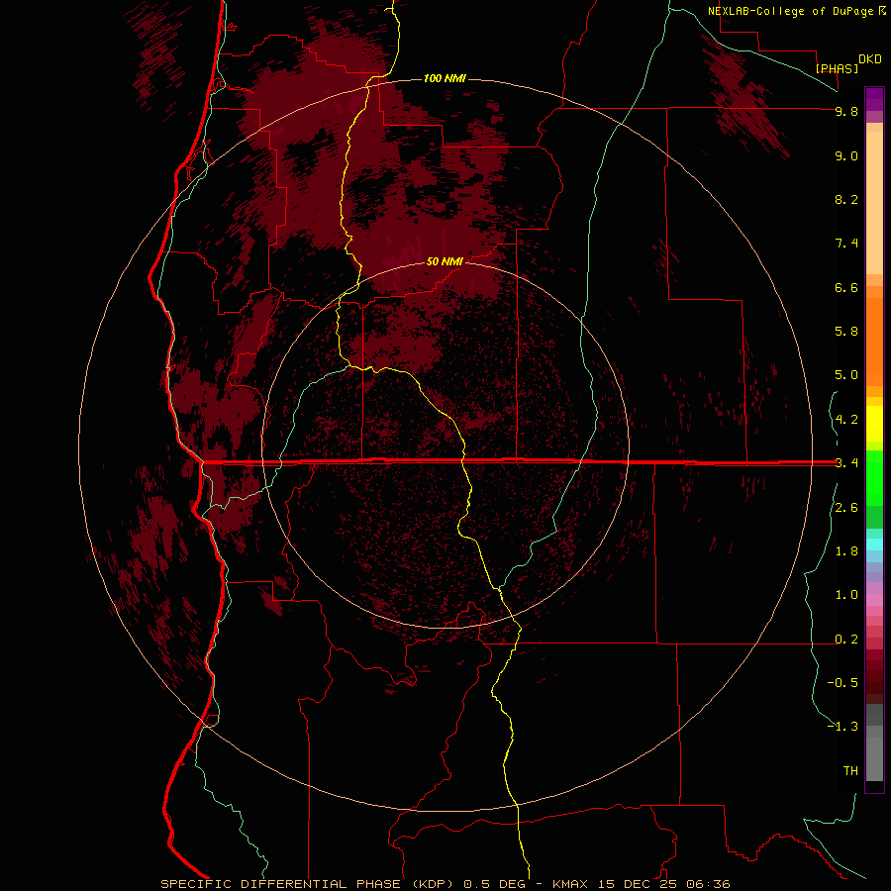Select the 7.4 legend value
This screenshot has height=891, width=891.
846,244
